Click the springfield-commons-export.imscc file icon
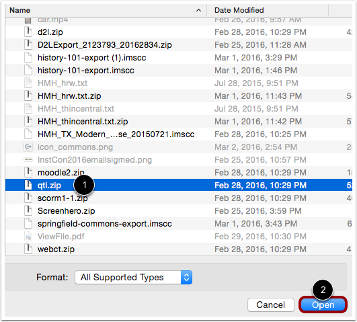Viewport: 357px width, 322px height. pyautogui.click(x=28, y=223)
